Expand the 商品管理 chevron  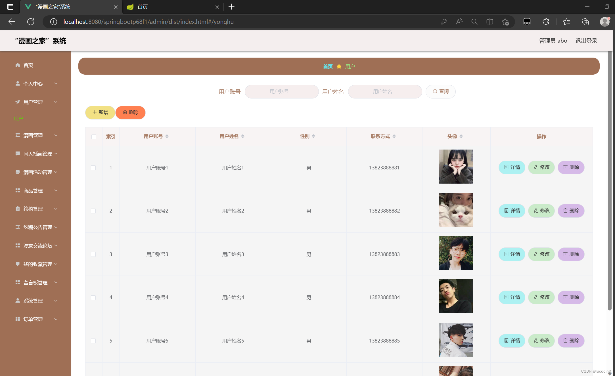[56, 190]
